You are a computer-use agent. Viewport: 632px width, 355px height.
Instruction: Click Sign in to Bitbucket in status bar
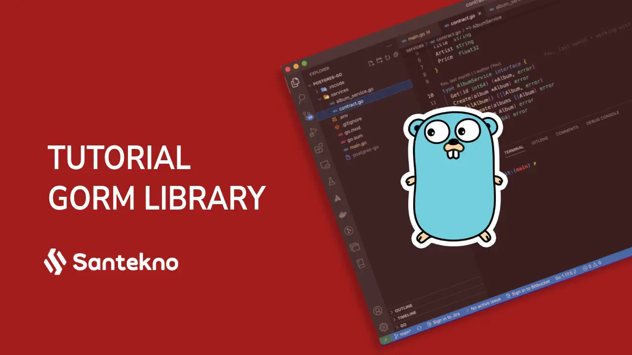(528, 288)
